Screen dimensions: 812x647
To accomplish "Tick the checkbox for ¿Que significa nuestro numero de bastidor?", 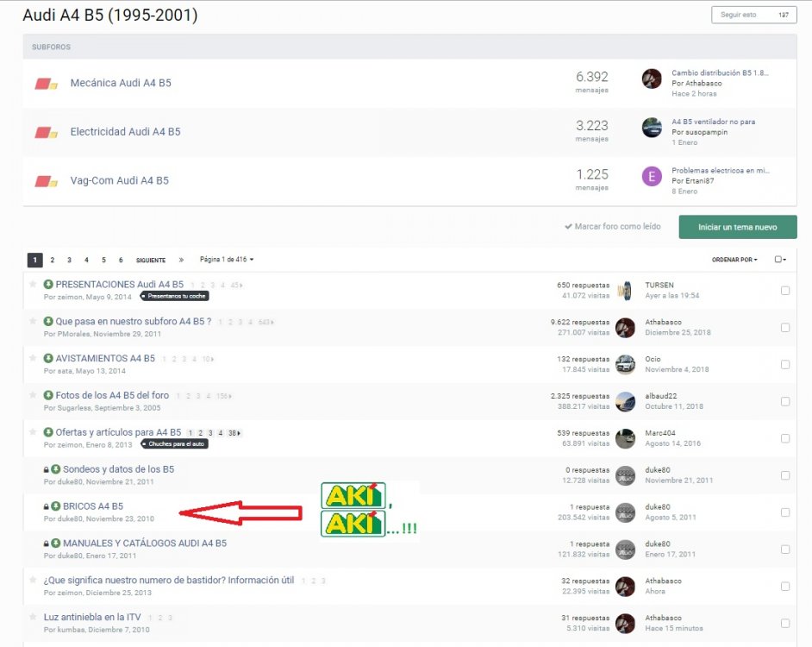I will click(x=785, y=587).
